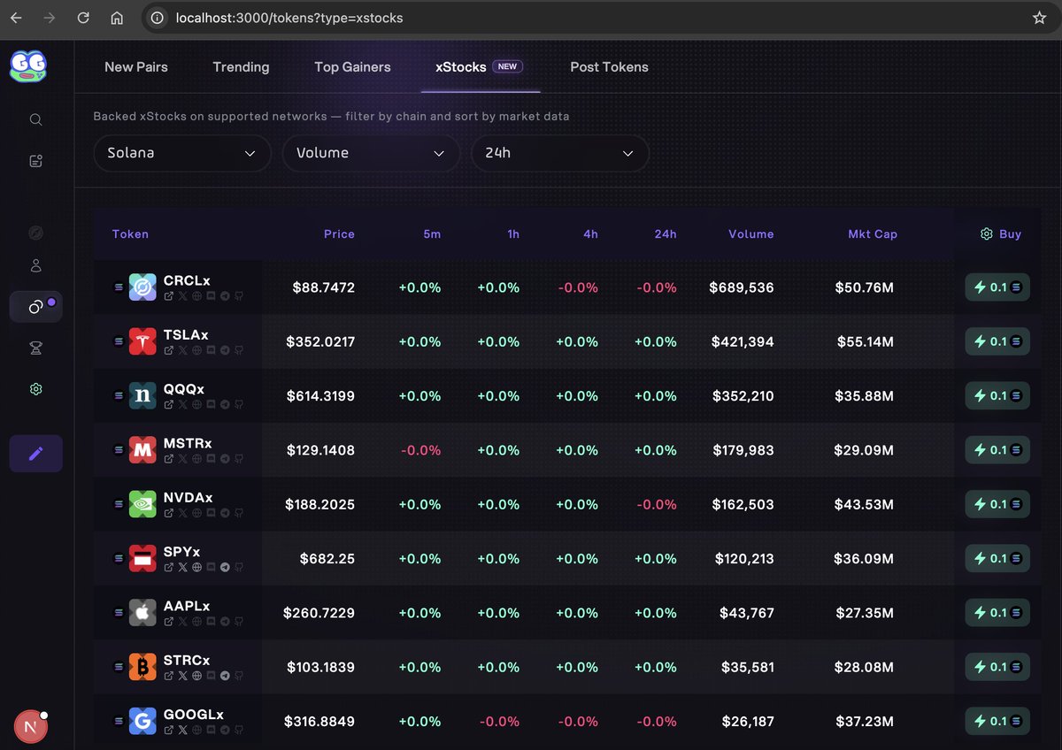Select the tokens coins sidebar icon
Viewport: 1062px width, 750px height.
(x=35, y=307)
